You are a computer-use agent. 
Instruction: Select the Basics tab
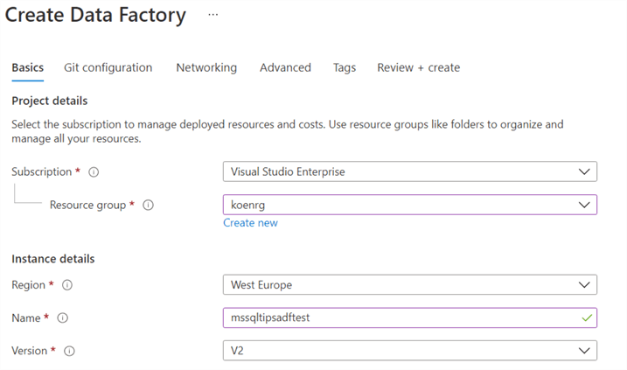28,67
